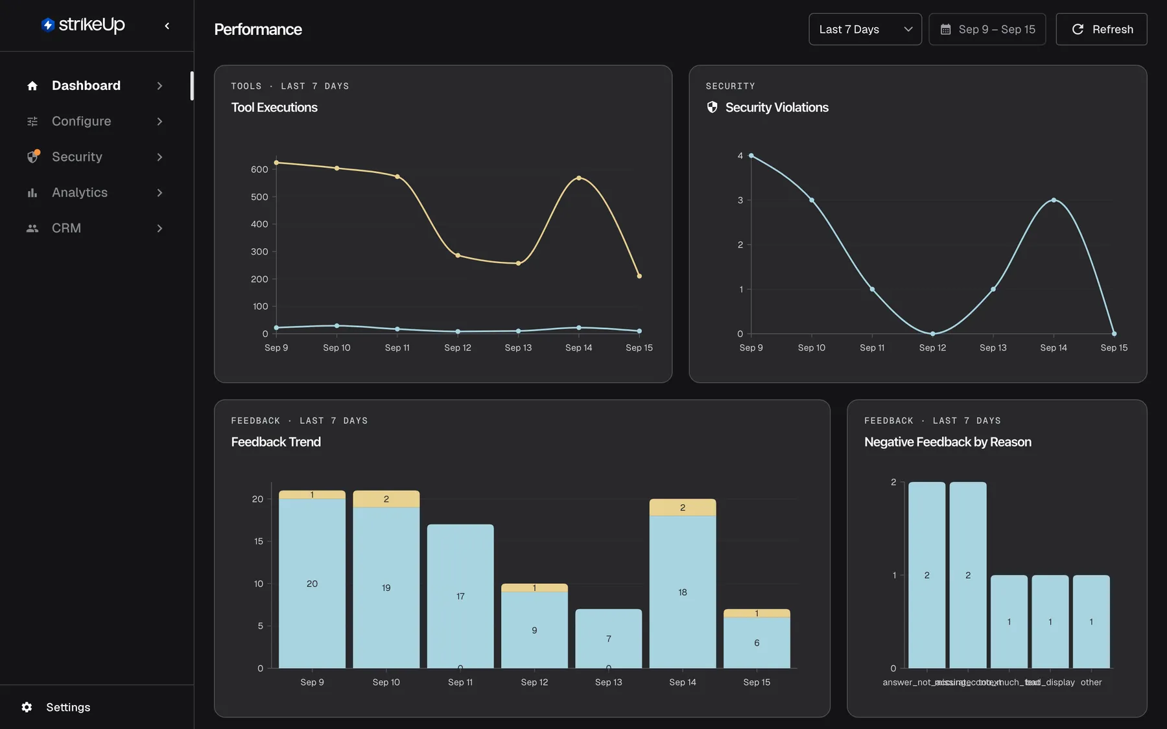Viewport: 1167px width, 729px height.
Task: Click the Configure sliders icon
Action: tap(32, 121)
